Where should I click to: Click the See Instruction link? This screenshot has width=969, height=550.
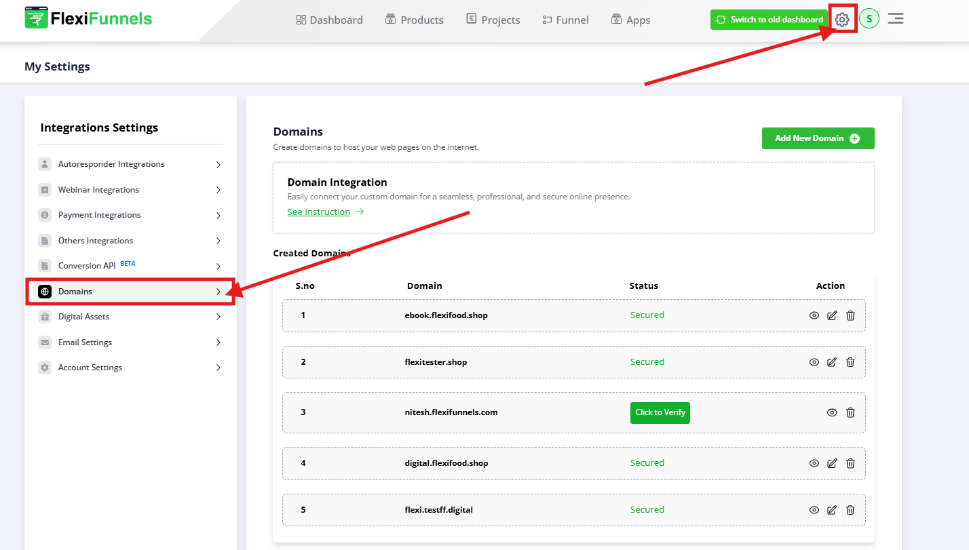coord(326,212)
